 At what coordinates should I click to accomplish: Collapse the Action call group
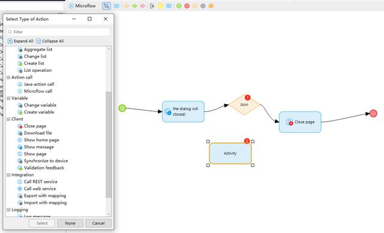click(x=8, y=77)
